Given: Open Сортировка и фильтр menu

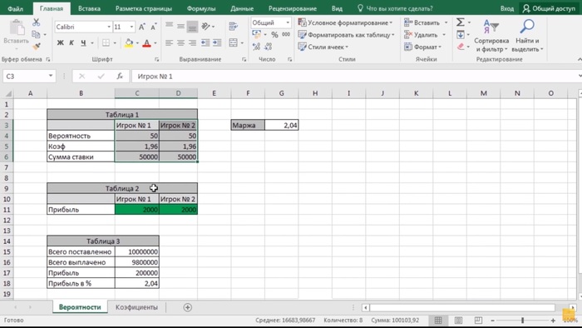Looking at the screenshot, I should tap(491, 36).
